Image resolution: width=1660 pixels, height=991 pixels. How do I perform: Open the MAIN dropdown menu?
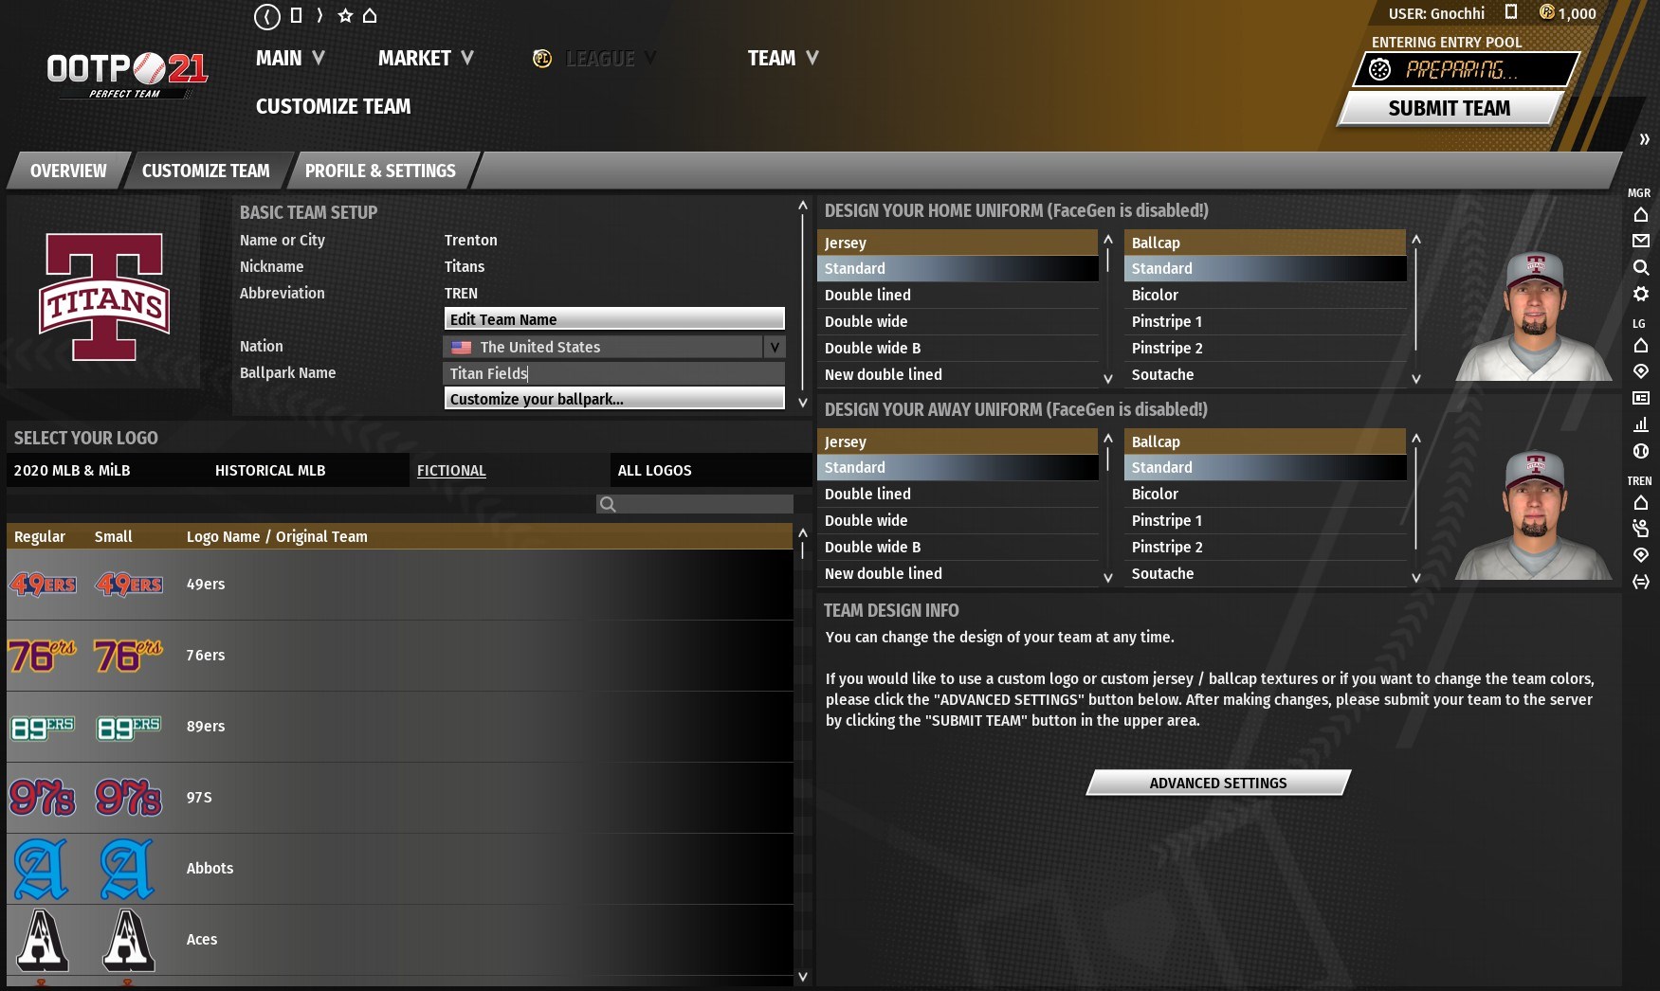tap(290, 59)
